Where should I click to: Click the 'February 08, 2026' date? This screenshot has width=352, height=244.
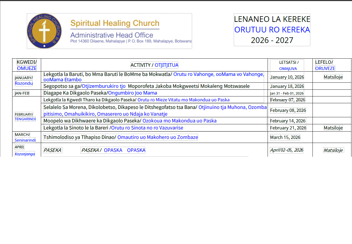[x=288, y=110]
